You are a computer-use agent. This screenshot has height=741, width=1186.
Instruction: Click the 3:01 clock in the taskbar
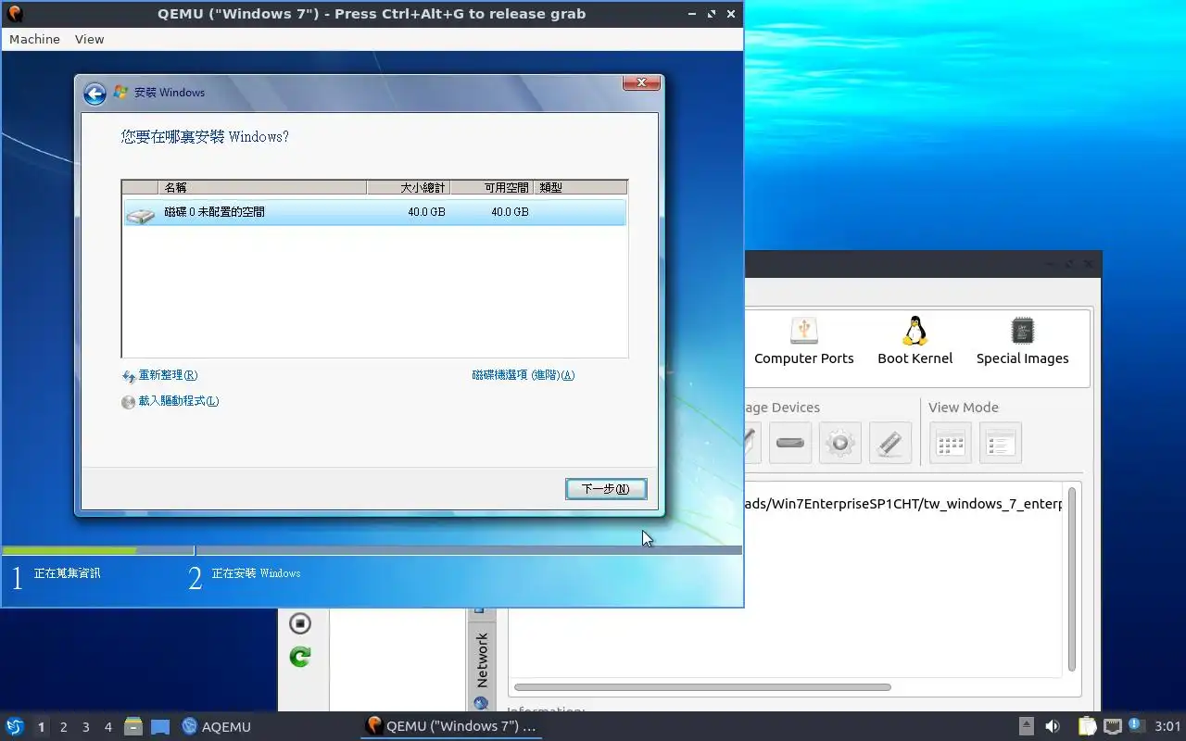pyautogui.click(x=1167, y=726)
